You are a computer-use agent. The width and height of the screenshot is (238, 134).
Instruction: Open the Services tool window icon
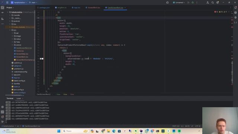click(x=3, y=107)
